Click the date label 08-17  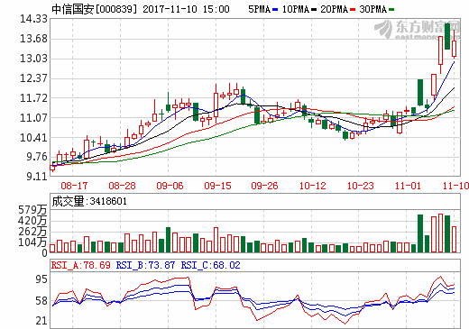point(74,186)
